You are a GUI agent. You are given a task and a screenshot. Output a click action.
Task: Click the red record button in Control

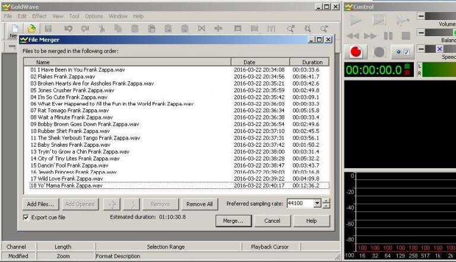(356, 52)
